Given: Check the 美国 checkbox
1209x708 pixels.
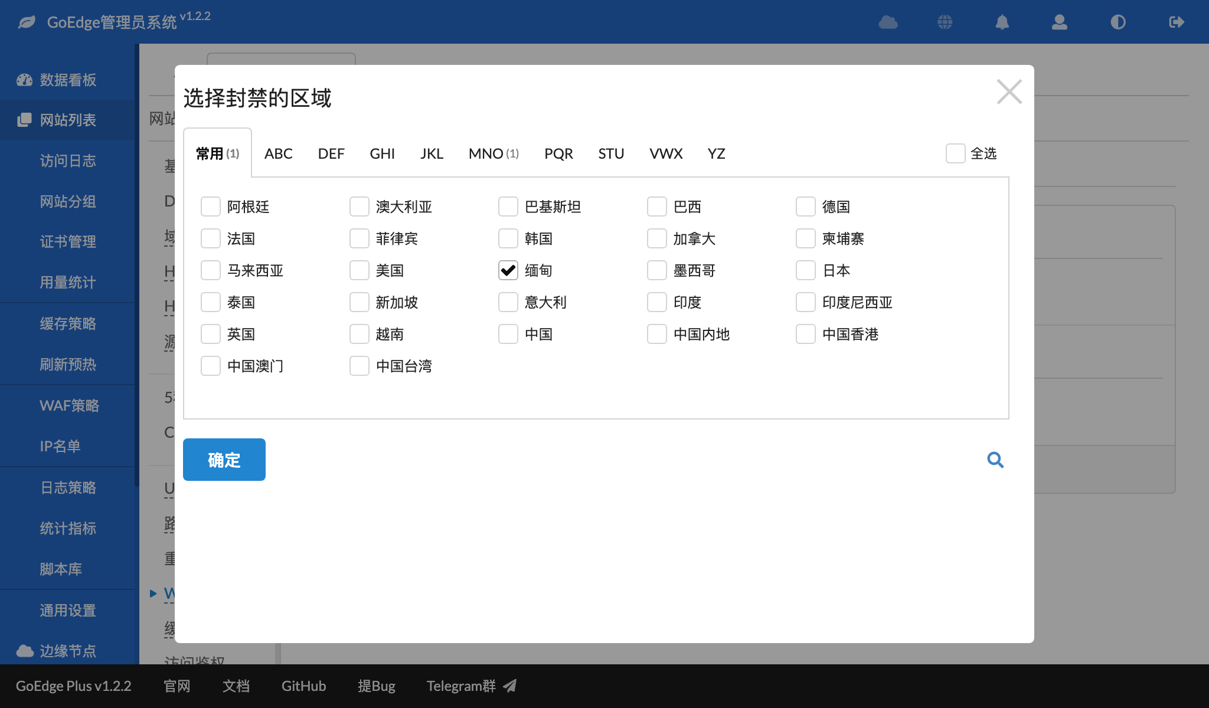Looking at the screenshot, I should point(360,271).
